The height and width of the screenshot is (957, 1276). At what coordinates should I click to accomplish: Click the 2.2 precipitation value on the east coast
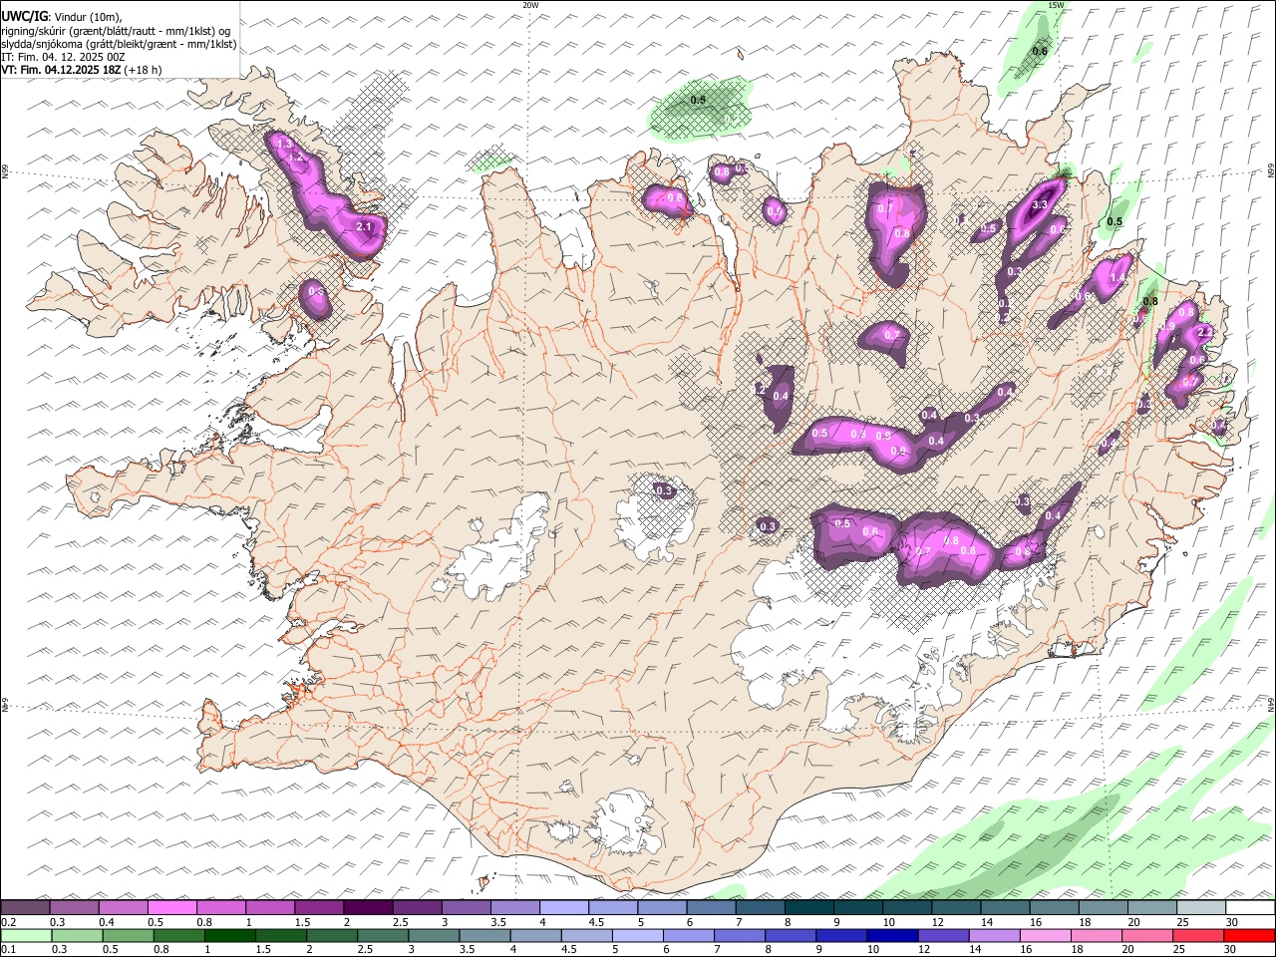[1204, 332]
